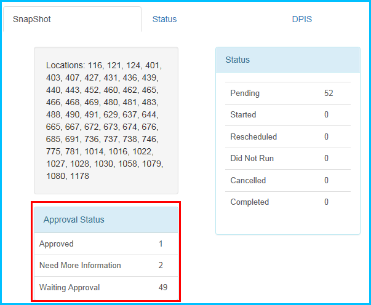
Task: Open the DPIS tab
Action: click(301, 19)
